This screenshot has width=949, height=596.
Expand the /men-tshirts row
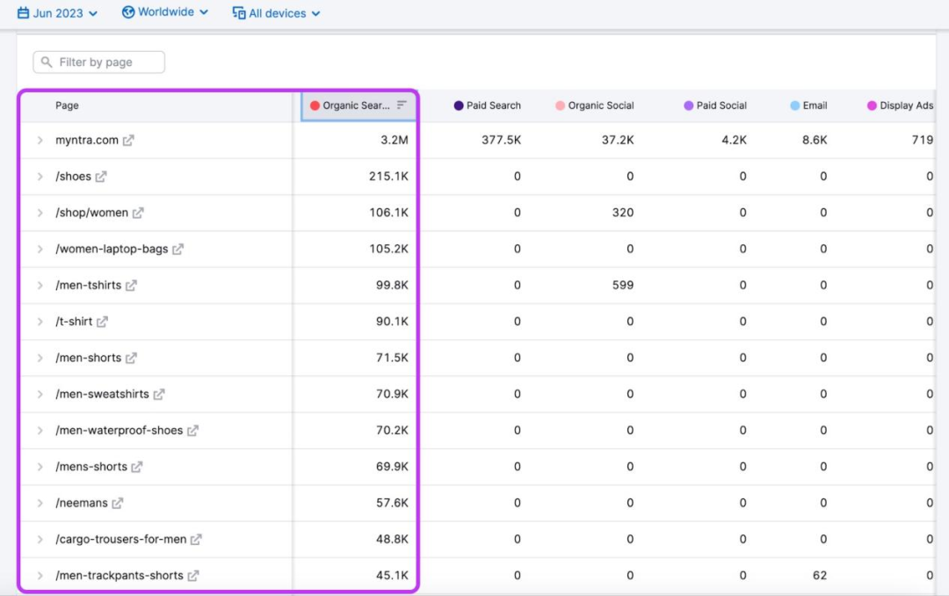(x=40, y=286)
